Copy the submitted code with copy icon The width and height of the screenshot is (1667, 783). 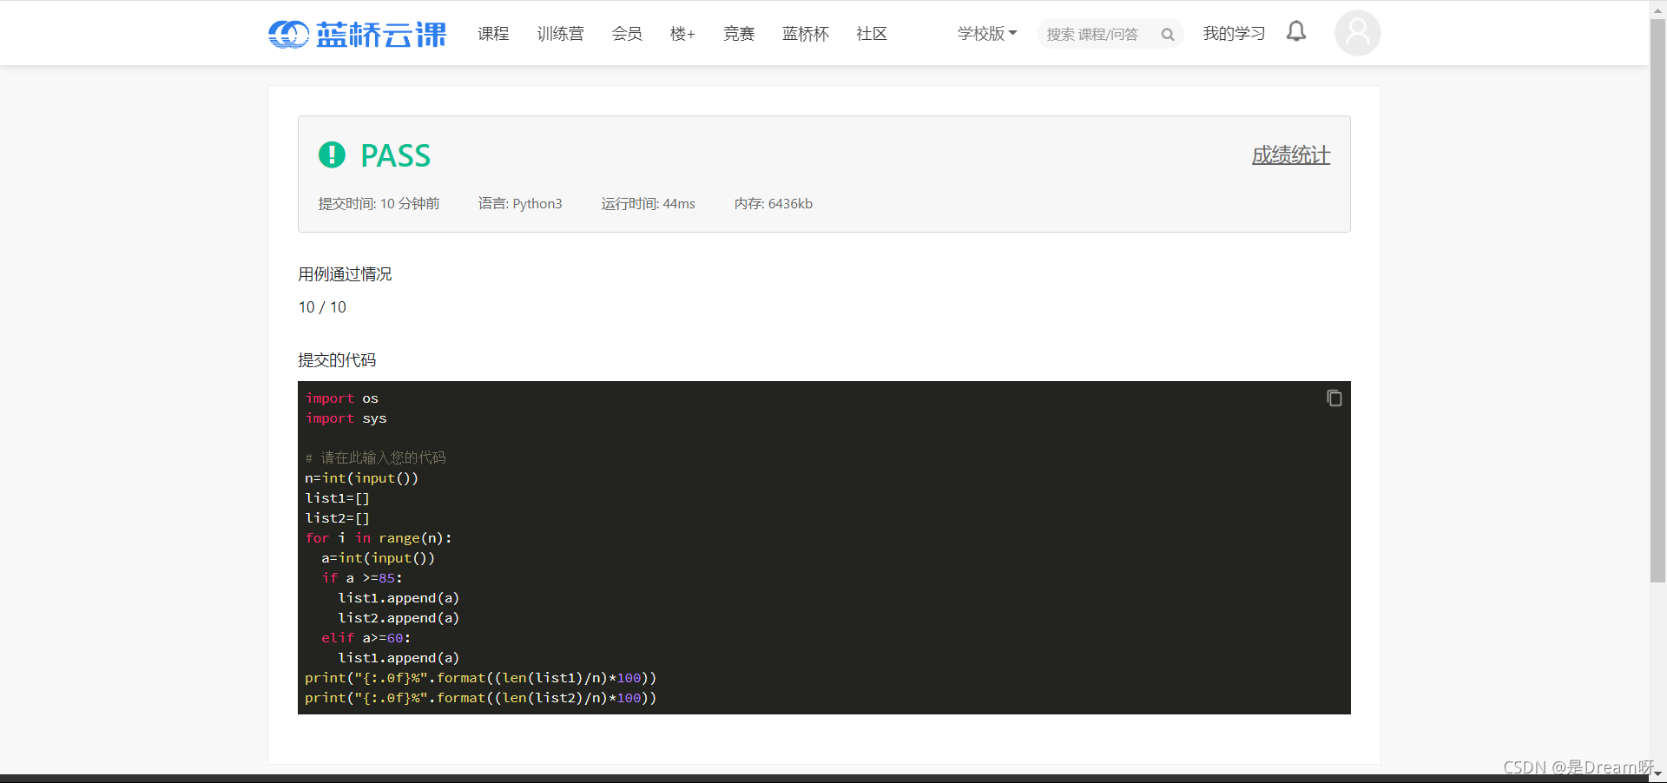[x=1334, y=398]
